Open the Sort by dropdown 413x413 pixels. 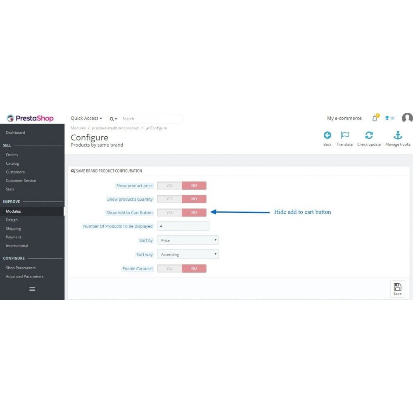188,240
